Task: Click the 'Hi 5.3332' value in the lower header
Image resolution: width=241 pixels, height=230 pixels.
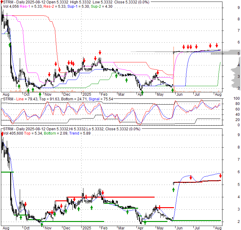Action: [x=77, y=129]
